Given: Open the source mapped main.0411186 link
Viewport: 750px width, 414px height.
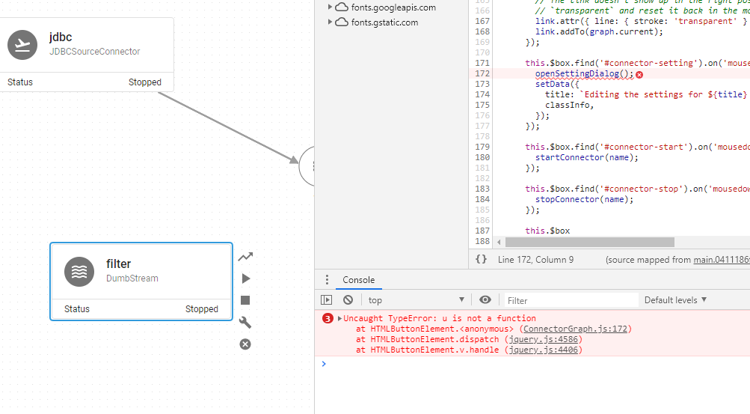Looking at the screenshot, I should (x=722, y=260).
